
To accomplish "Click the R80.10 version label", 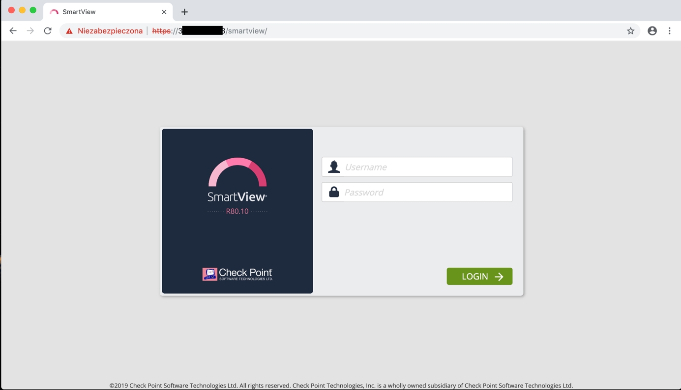I will 237,211.
